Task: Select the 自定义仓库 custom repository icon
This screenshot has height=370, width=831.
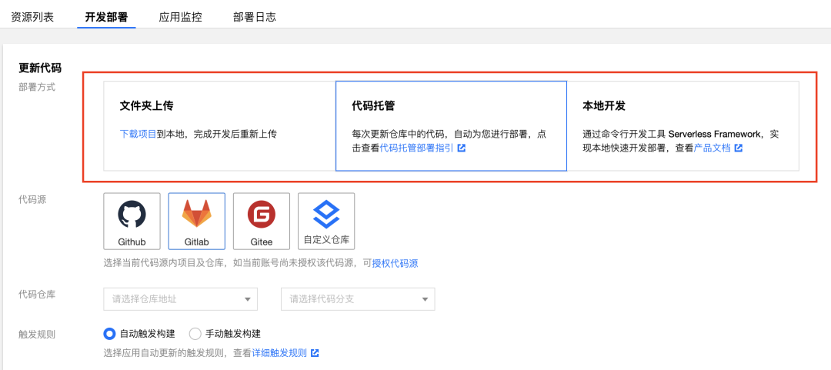Action: [x=326, y=221]
